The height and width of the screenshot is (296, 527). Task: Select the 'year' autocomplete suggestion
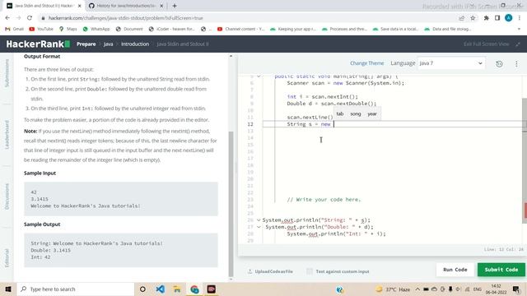tap(371, 113)
